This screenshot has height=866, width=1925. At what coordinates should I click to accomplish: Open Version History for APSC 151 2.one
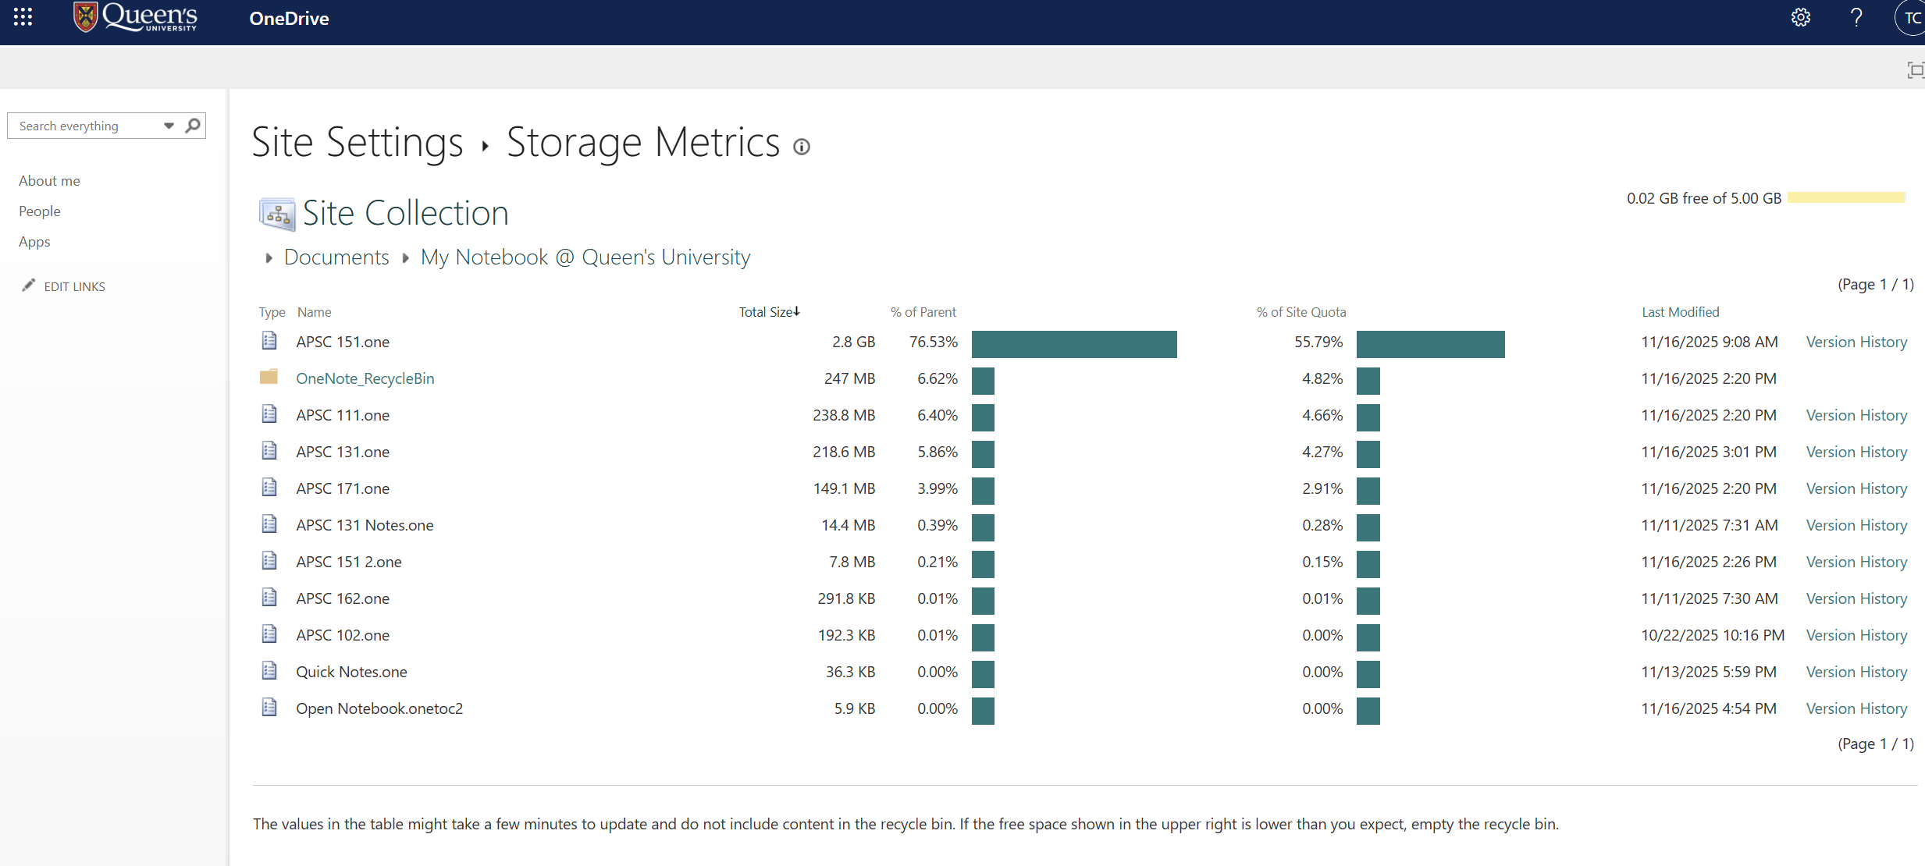(1856, 562)
